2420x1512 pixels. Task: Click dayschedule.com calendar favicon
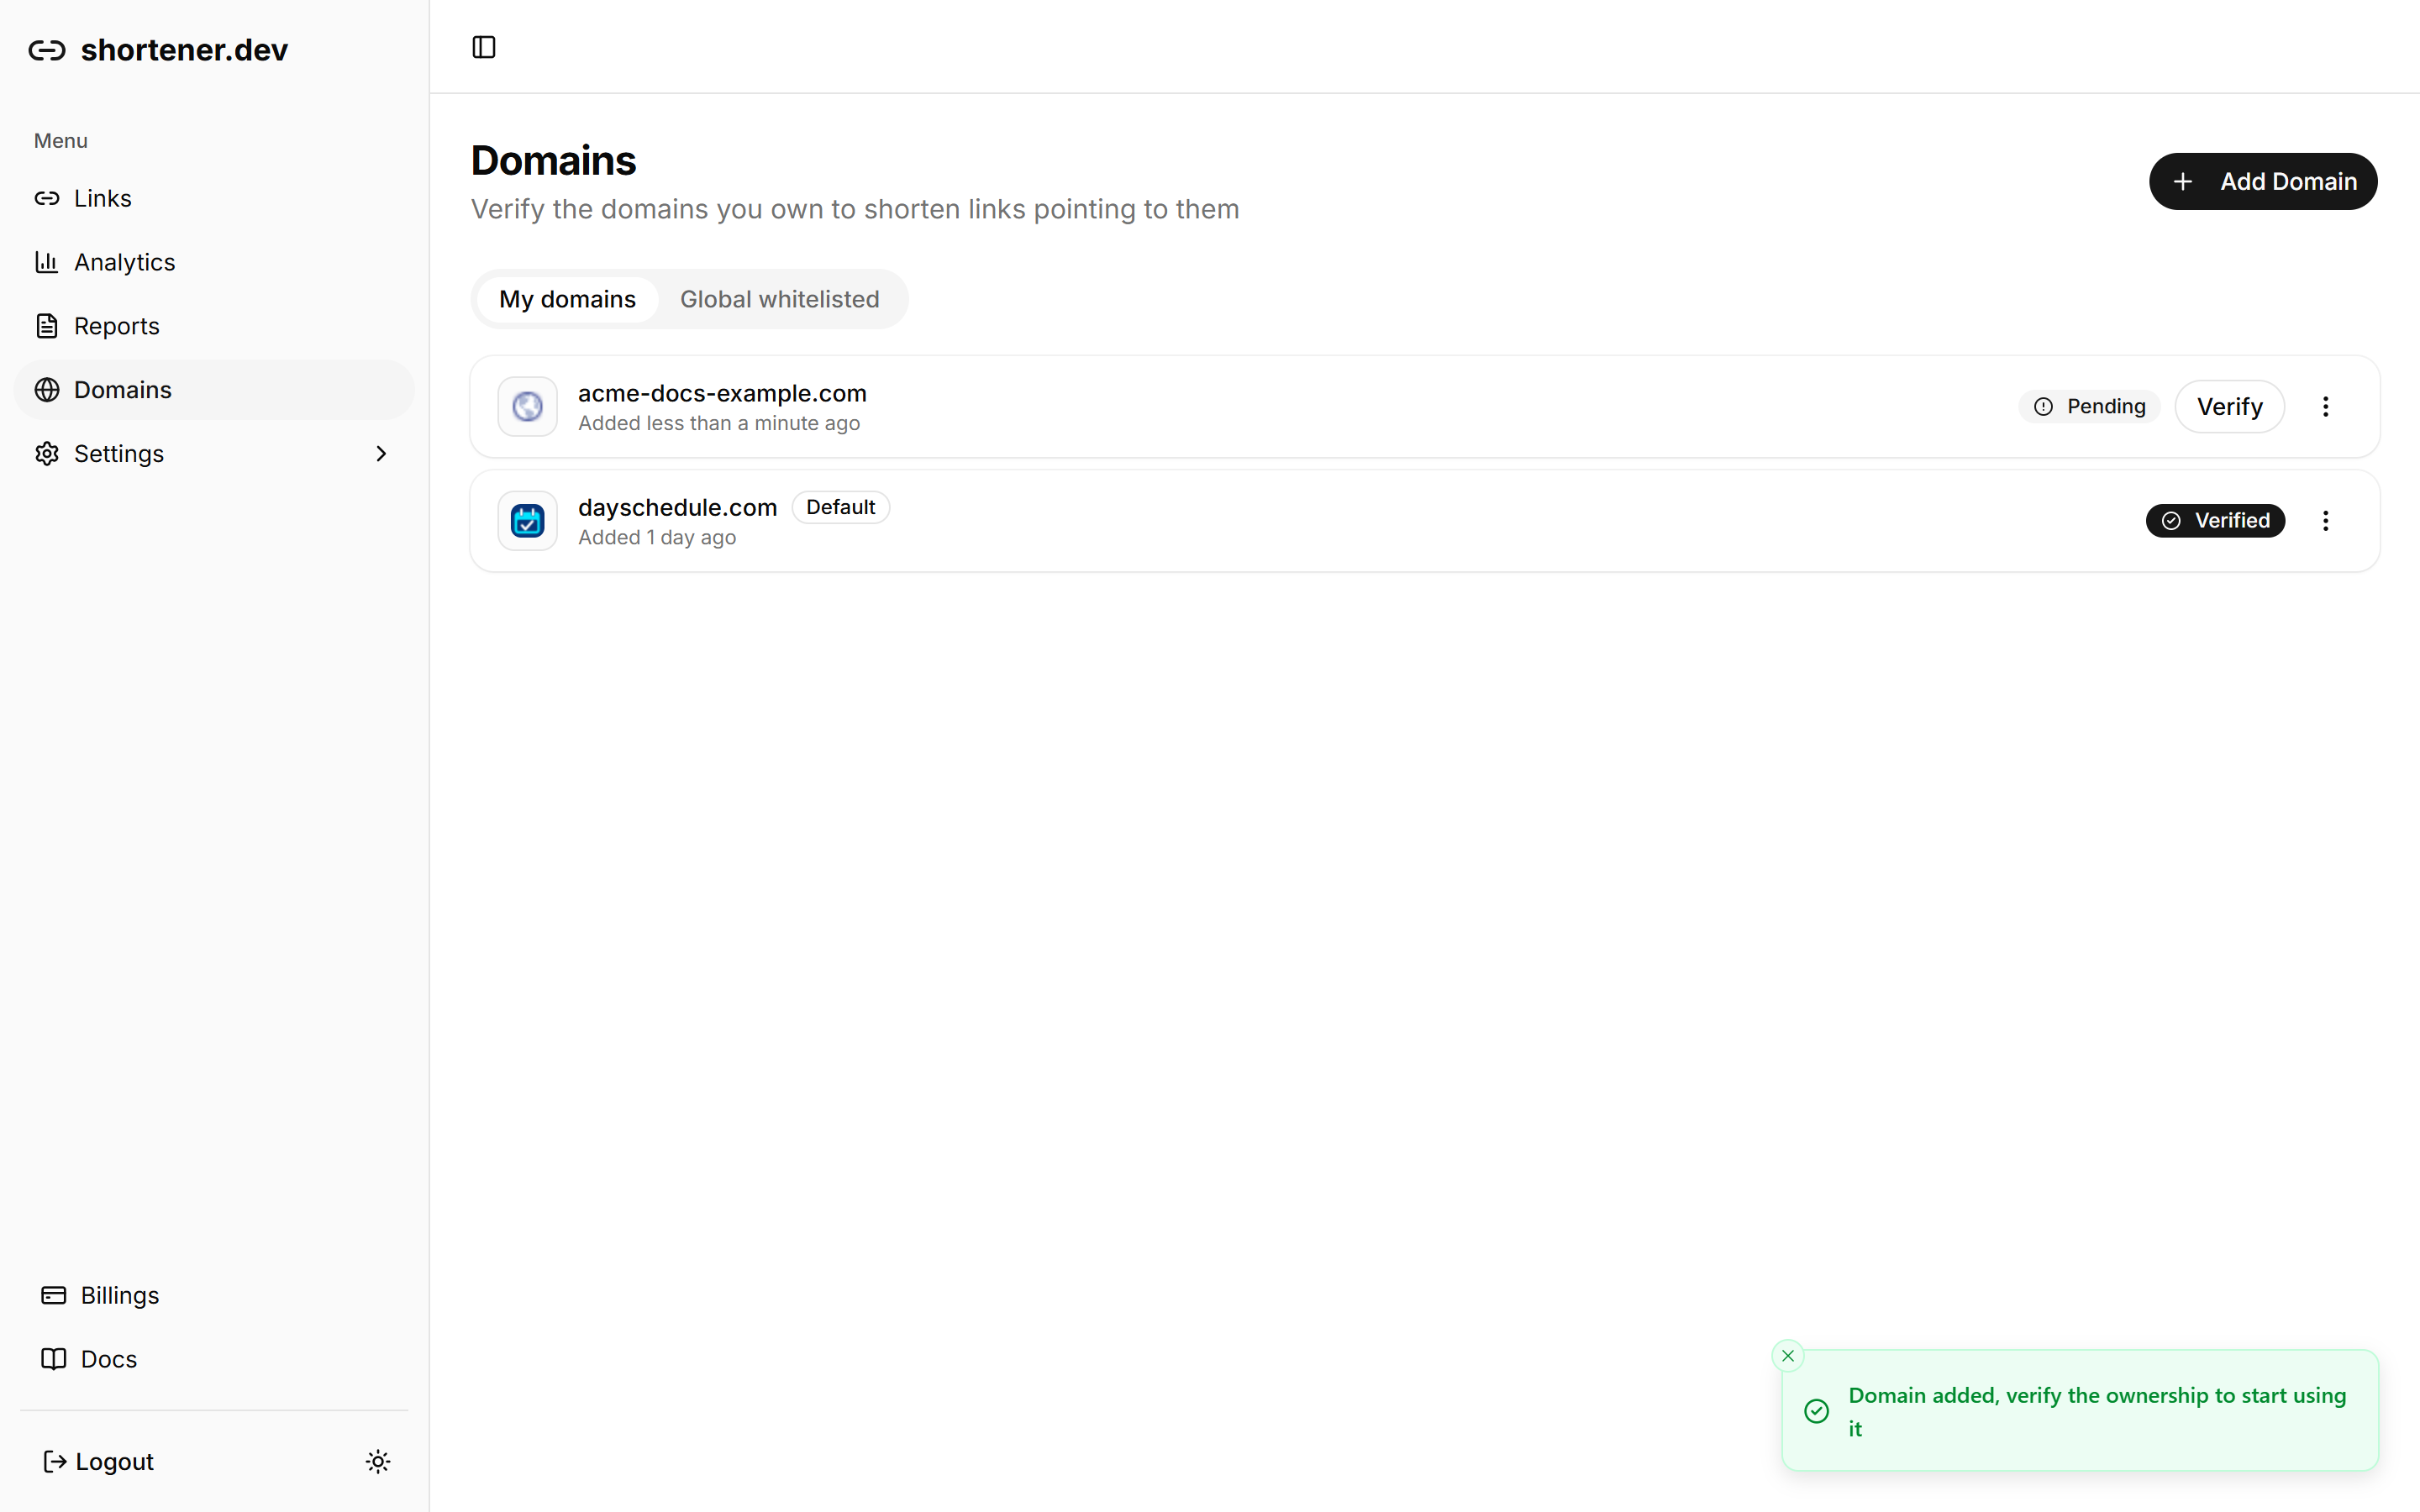point(528,521)
